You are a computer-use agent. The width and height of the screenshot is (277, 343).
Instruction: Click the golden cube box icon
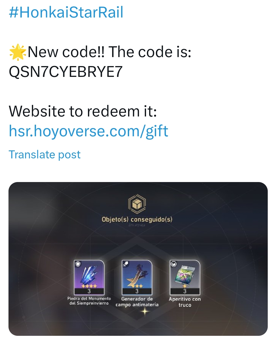tap(137, 204)
